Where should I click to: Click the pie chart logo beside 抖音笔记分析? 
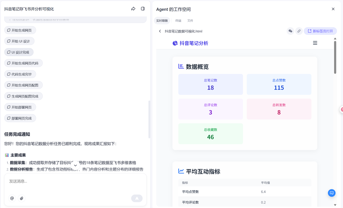click(175, 43)
